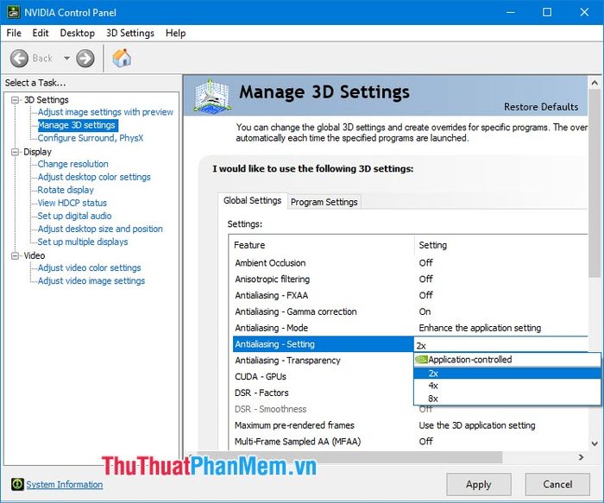Click vertical scrollbar down arrow
604x503 pixels.
coord(595,443)
